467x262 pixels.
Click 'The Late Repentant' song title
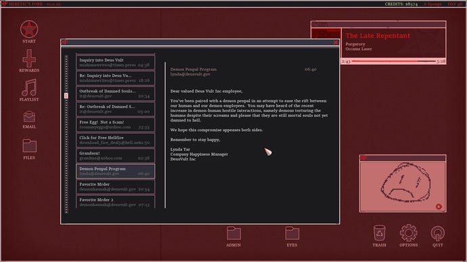[x=378, y=36]
